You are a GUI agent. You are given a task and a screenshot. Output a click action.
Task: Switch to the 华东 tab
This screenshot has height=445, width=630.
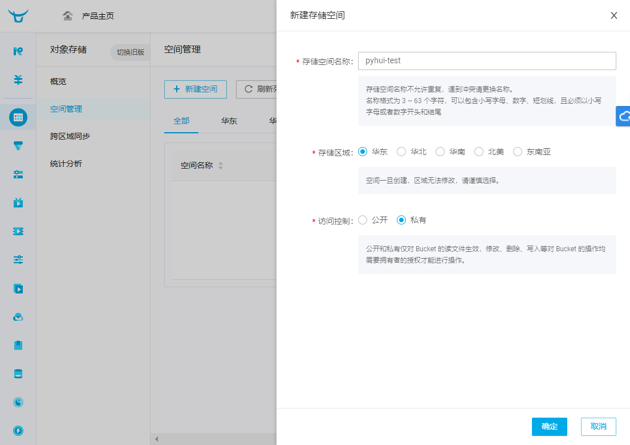pos(229,121)
